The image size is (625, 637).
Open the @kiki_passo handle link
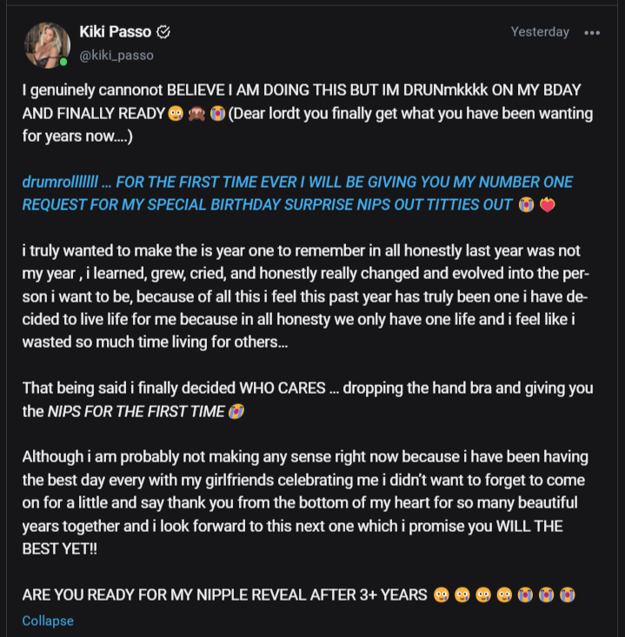[x=116, y=55]
